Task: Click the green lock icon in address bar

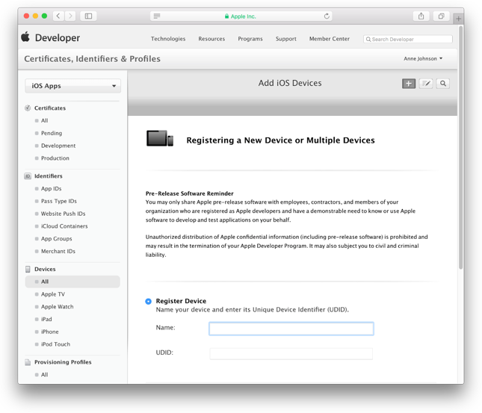Action: click(226, 16)
